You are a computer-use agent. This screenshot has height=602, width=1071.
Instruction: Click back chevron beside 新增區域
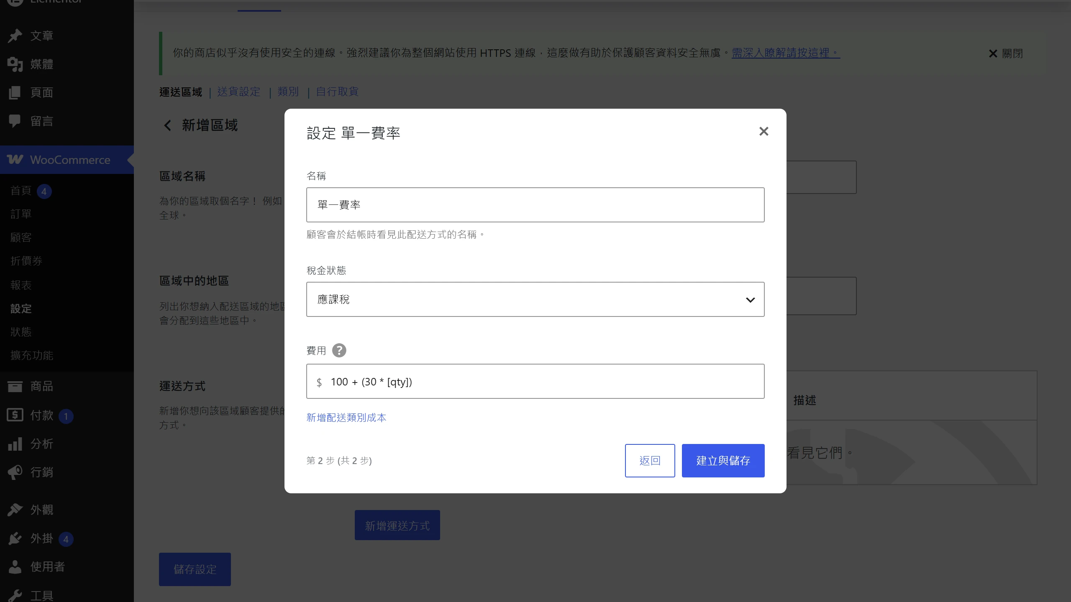(167, 125)
